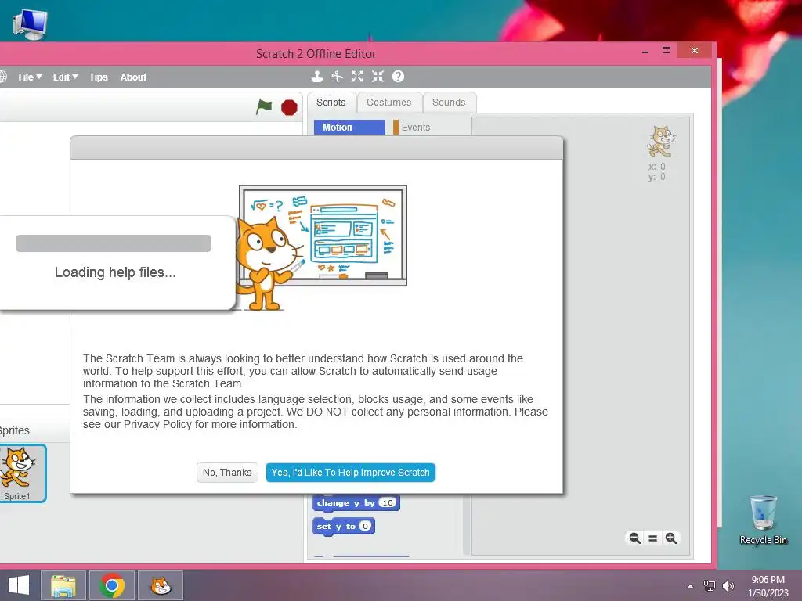802x601 pixels.
Task: Click the loading help files progress bar
Action: coord(114,243)
